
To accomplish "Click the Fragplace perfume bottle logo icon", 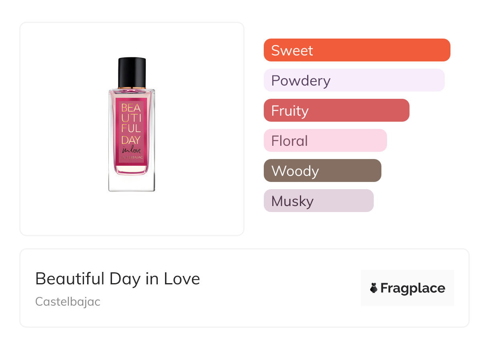I will tap(374, 288).
